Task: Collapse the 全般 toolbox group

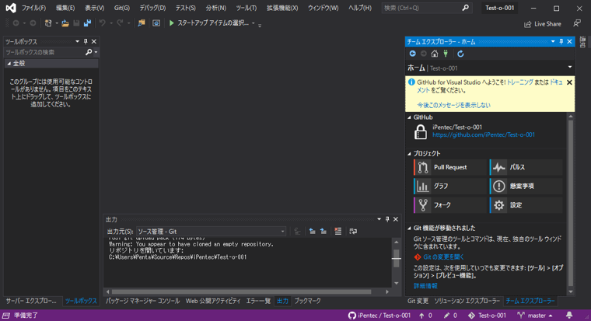Action: 9,64
